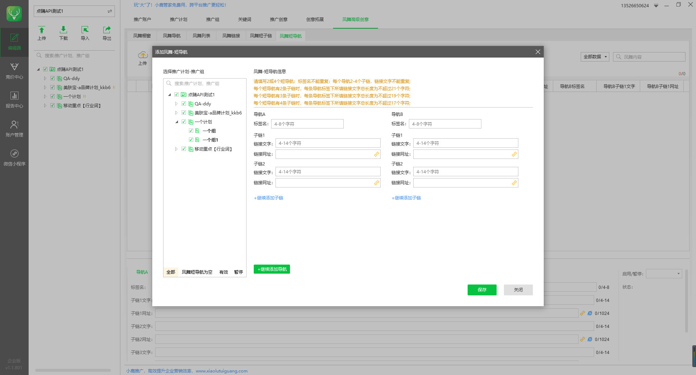Click browser icon beside 子链1网址 bottom panel
The width and height of the screenshot is (696, 375).
pos(590,313)
